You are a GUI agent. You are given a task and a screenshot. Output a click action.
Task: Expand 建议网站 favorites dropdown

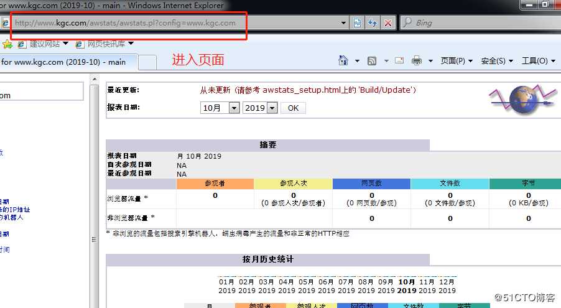point(65,44)
